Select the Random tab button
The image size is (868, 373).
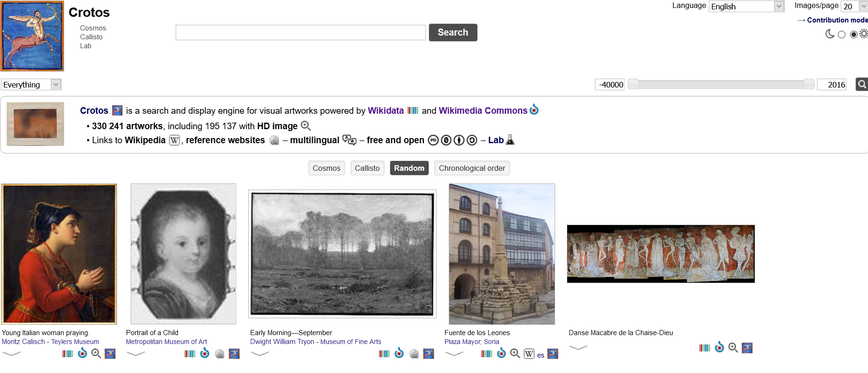pyautogui.click(x=409, y=168)
